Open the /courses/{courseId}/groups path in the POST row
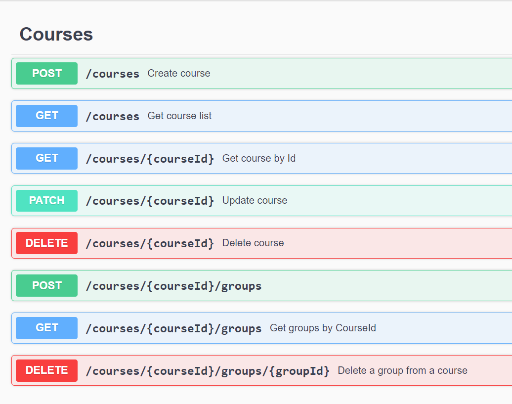The height and width of the screenshot is (404, 512). tap(173, 286)
